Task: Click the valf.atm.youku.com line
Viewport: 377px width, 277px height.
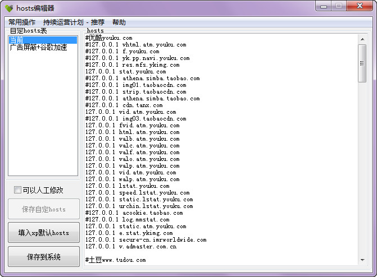Action: pyautogui.click(x=133, y=152)
